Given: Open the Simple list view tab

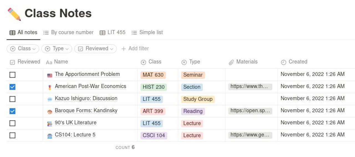Looking at the screenshot, I should [147, 33].
